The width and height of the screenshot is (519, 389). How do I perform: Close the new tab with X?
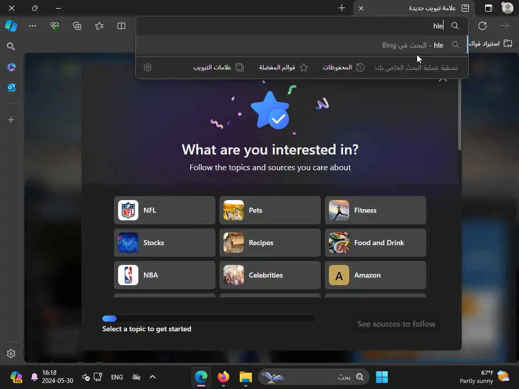coord(361,8)
